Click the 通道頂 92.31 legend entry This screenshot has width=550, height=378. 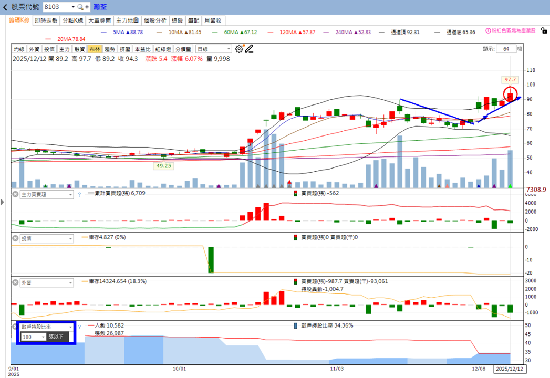(399, 32)
